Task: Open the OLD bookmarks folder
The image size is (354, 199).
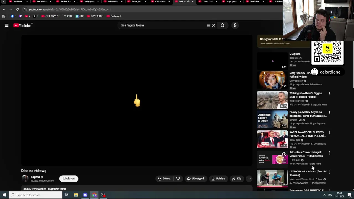Action: [68, 16]
